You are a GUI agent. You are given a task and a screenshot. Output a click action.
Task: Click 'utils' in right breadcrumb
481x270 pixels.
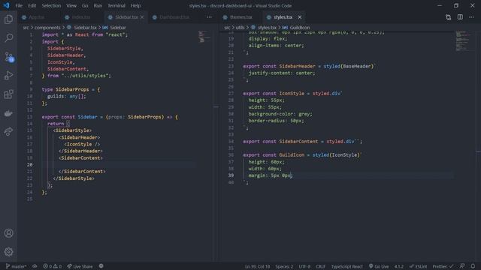(x=240, y=28)
